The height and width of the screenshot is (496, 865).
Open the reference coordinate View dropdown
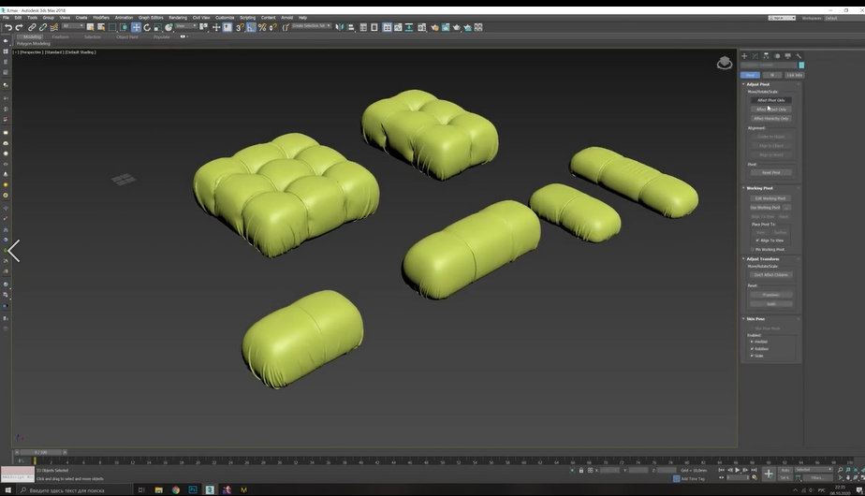[x=186, y=26]
